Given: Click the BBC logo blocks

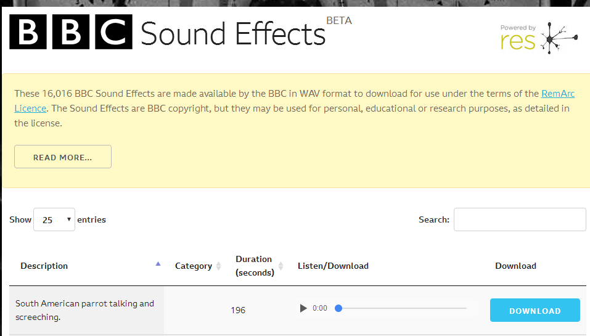Looking at the screenshot, I should pos(71,32).
